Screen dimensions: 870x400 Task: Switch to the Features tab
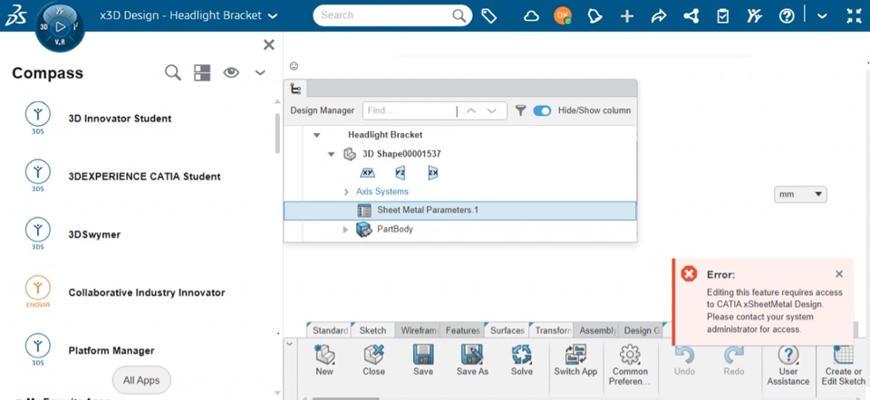pos(462,330)
